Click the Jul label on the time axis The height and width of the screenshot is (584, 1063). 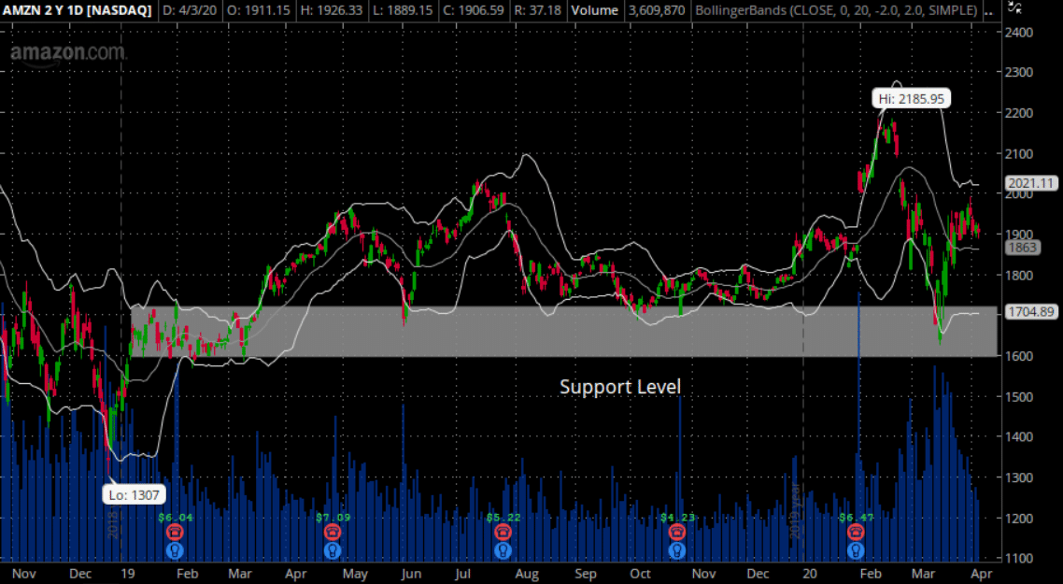463,574
